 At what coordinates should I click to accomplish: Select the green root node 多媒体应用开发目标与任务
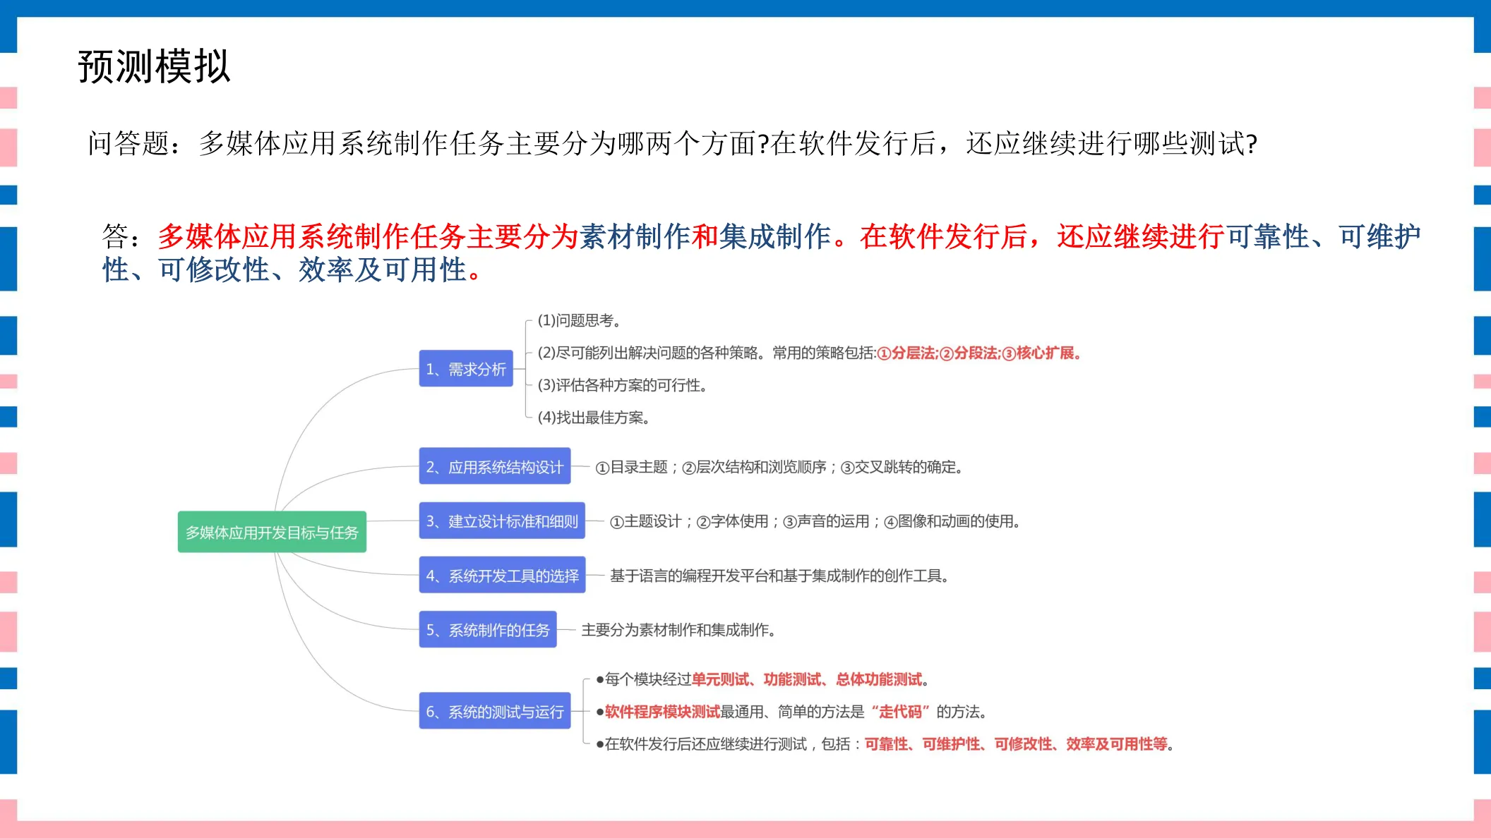coord(272,532)
